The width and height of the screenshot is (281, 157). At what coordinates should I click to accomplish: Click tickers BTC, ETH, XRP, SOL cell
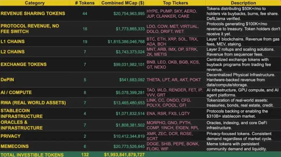172,42
